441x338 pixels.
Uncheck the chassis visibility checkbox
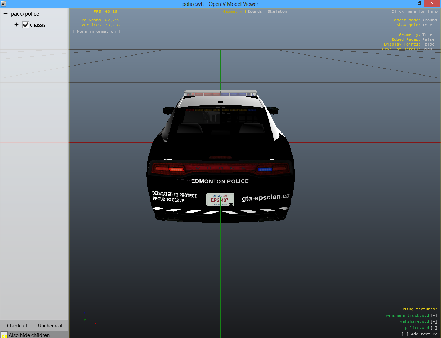coord(25,25)
